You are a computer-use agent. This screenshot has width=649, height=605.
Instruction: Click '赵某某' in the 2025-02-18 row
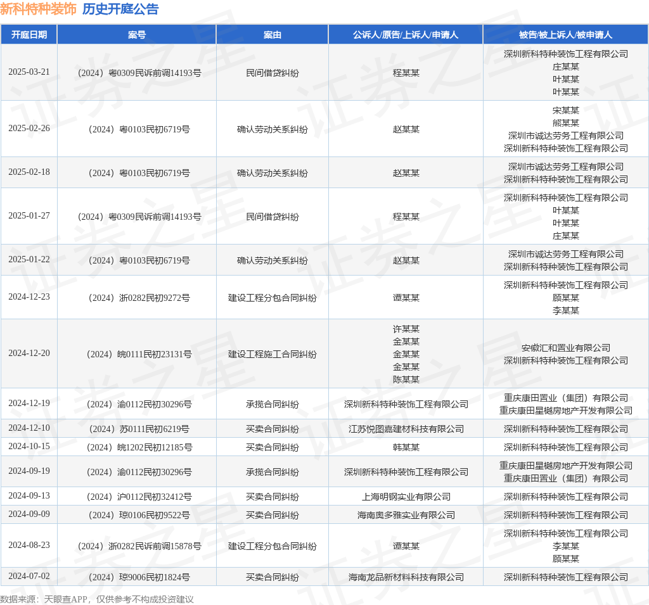(x=406, y=173)
